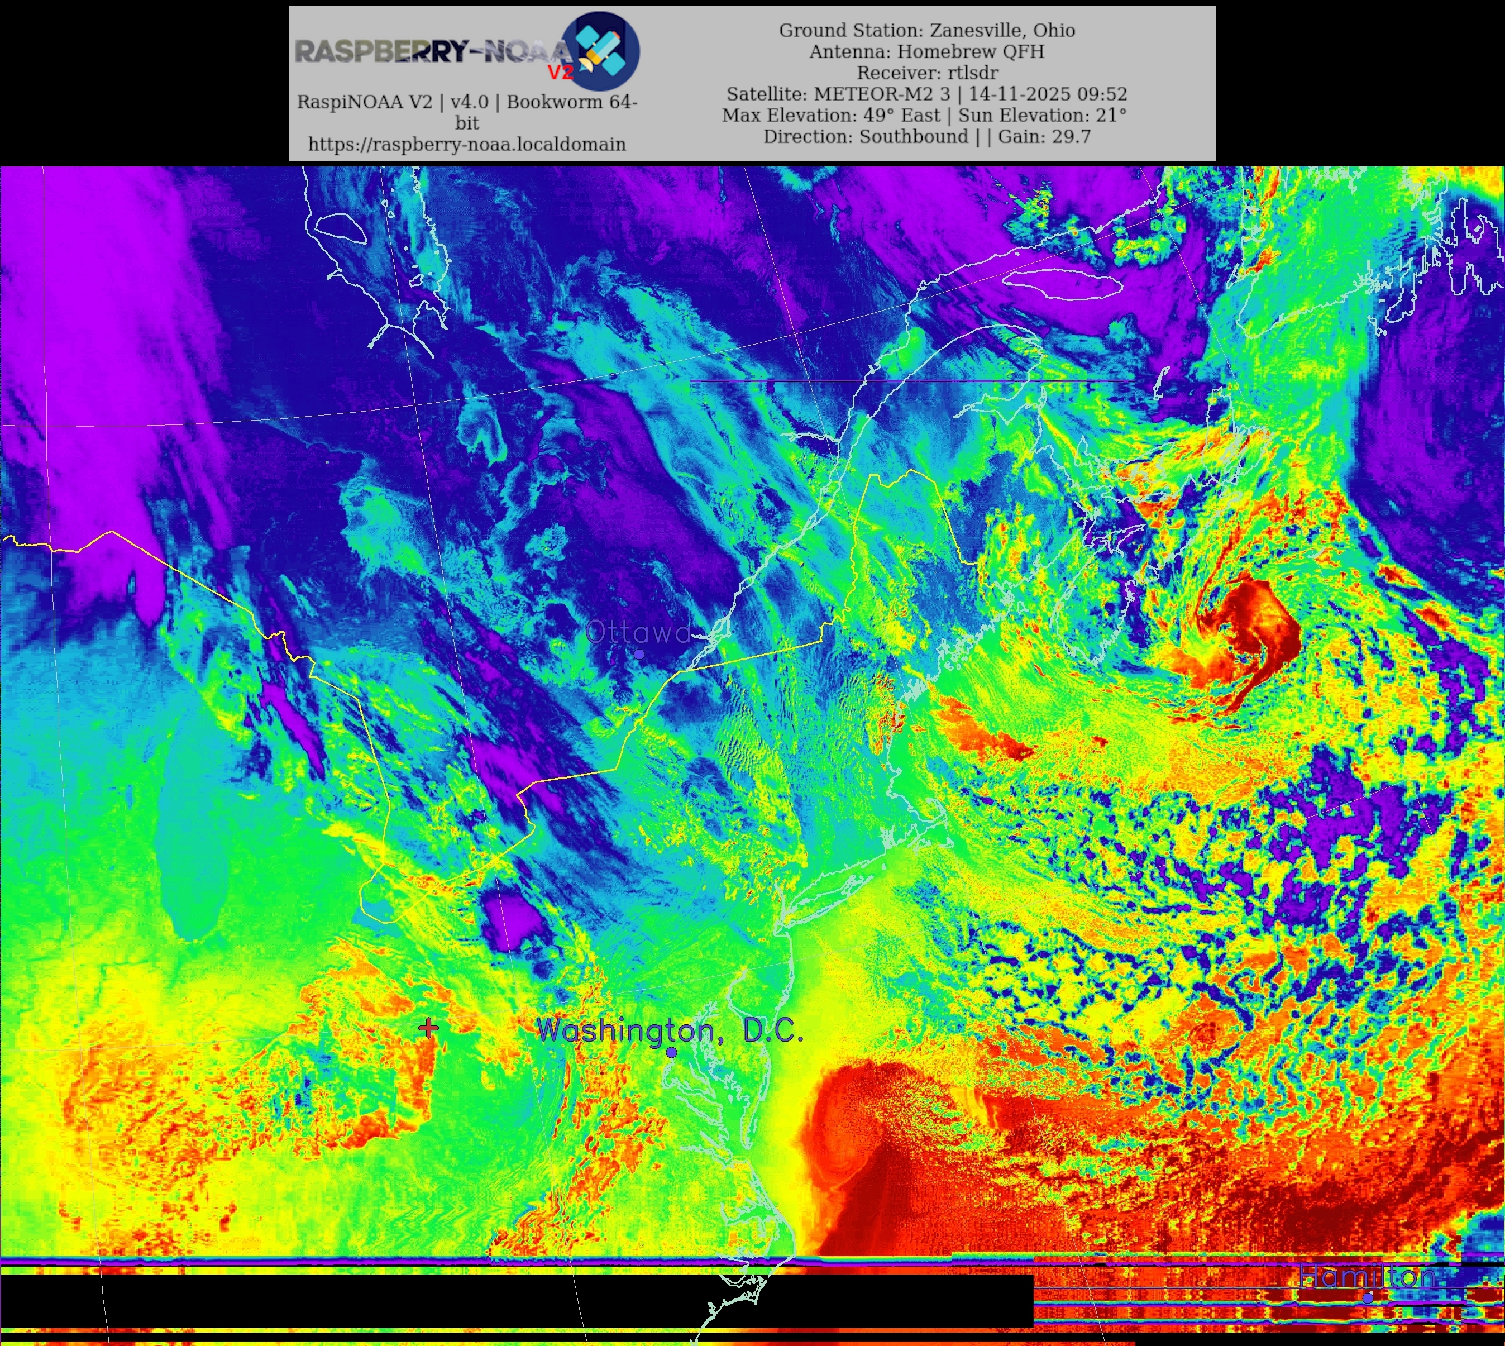Click the Ottawa map label
This screenshot has width=1505, height=1346.
(x=638, y=632)
